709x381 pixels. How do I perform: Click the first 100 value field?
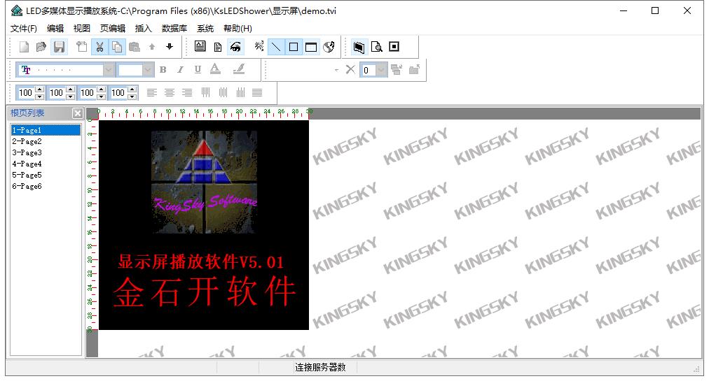[x=26, y=93]
